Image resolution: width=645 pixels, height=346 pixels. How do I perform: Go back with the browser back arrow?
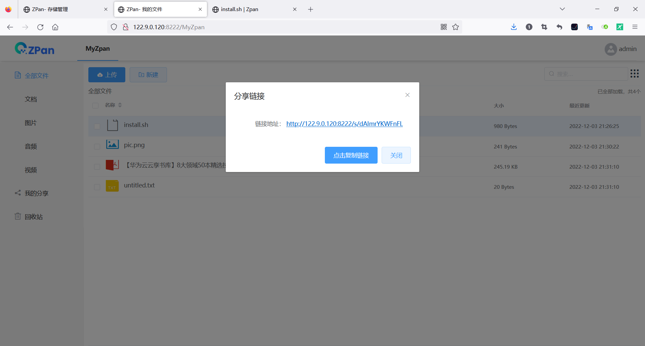click(x=10, y=27)
